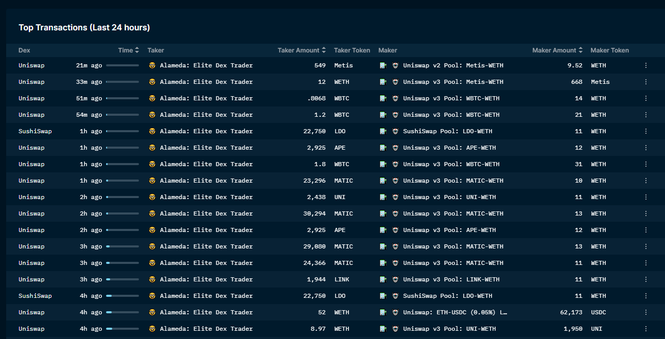Viewport: 665px width, 339px height.
Task: Click the Taker Token column header
Action: [352, 50]
